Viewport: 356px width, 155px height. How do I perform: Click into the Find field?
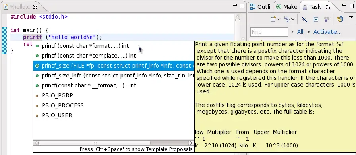[x=269, y=32]
